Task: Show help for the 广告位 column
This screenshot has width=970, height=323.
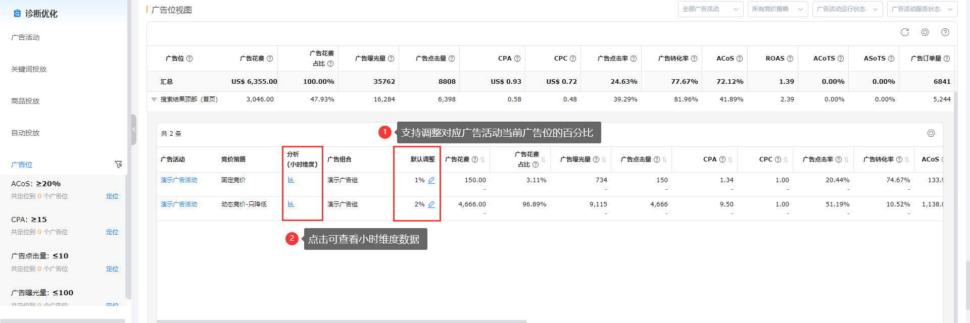Action: tap(189, 59)
